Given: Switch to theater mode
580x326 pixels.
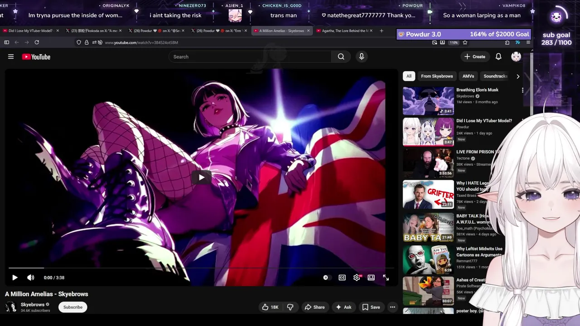Looking at the screenshot, I should click(371, 278).
